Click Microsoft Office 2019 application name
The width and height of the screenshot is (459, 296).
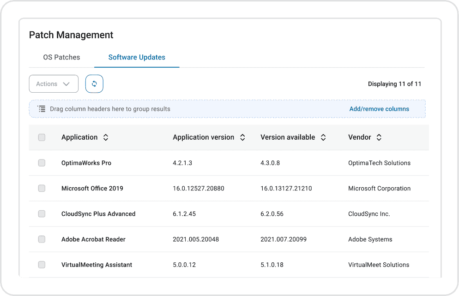92,188
